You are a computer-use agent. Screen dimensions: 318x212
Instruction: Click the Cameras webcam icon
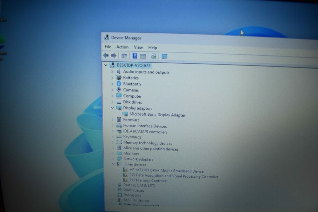coord(119,90)
